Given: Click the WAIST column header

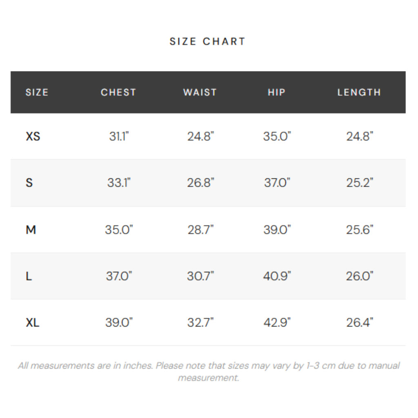Looking at the screenshot, I should pyautogui.click(x=200, y=92).
